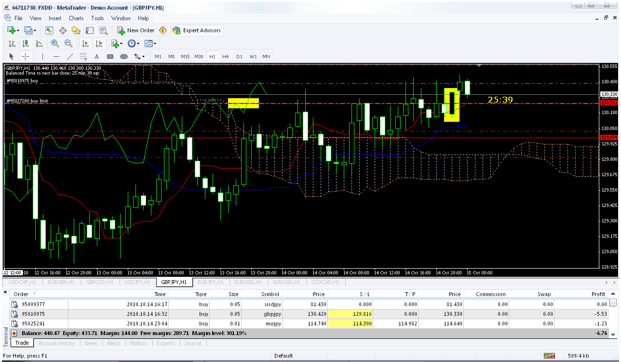Open the File menu

(18, 18)
